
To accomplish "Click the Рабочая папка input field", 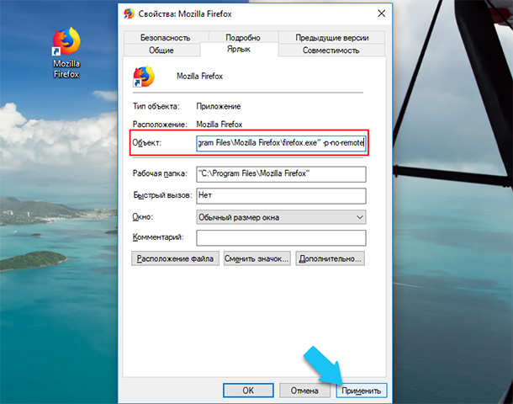I will click(x=281, y=174).
